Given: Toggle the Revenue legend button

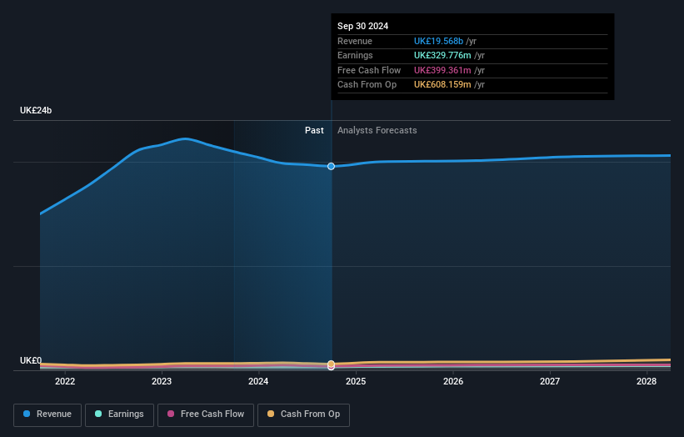Looking at the screenshot, I should coord(47,414).
